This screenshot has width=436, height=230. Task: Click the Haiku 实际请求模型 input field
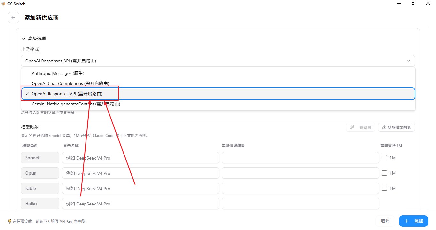pyautogui.click(x=300, y=204)
